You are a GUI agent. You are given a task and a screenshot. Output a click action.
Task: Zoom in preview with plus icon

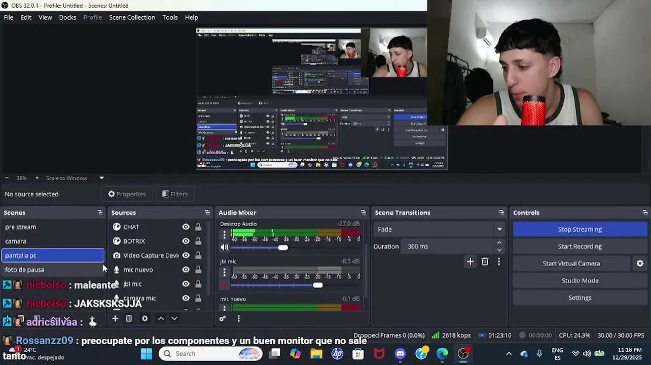(37, 178)
